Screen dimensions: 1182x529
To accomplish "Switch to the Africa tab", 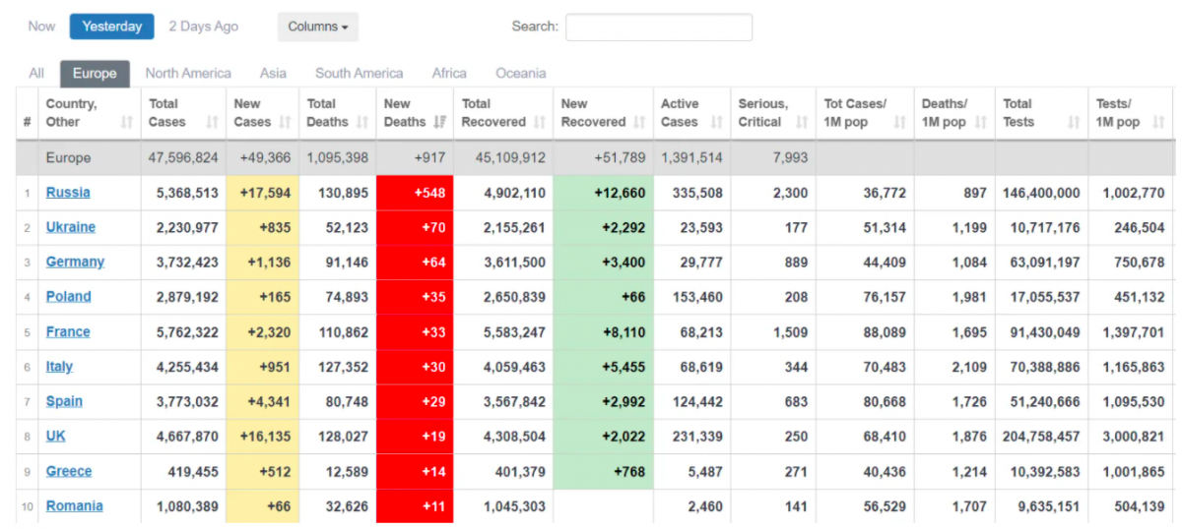I will tap(449, 73).
